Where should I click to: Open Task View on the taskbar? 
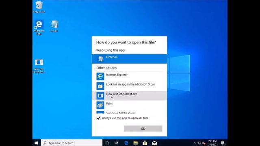click(116, 143)
